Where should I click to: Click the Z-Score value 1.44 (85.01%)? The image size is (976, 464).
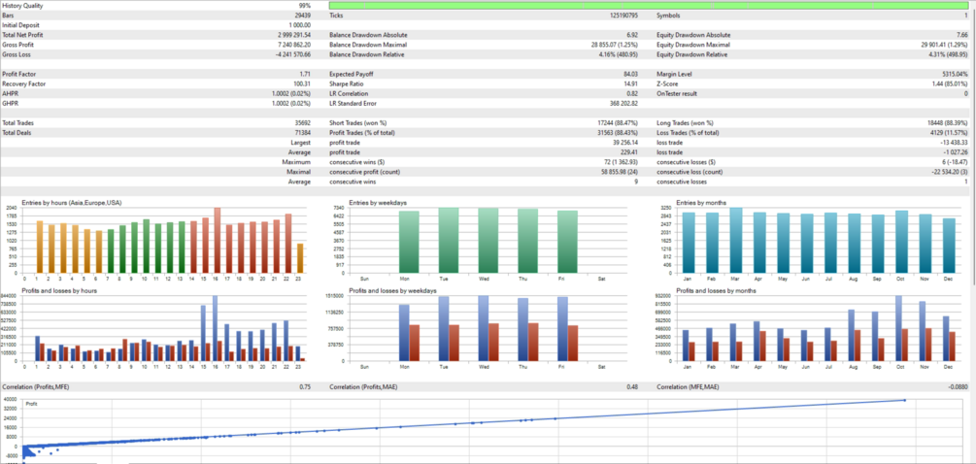(949, 84)
